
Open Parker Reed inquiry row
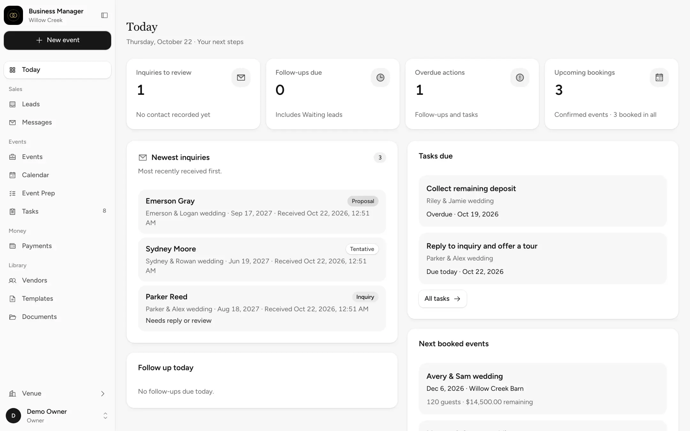262,308
